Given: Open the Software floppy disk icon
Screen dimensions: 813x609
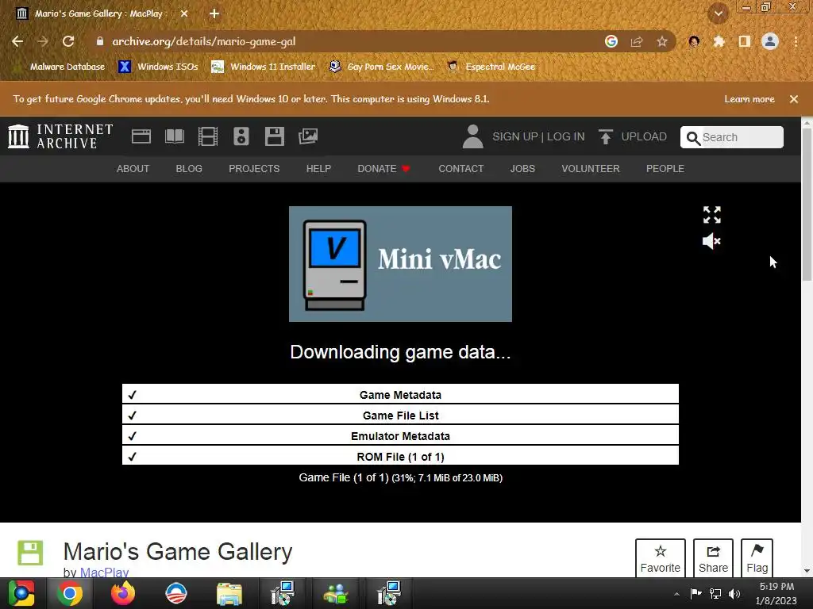Looking at the screenshot, I should coord(274,136).
